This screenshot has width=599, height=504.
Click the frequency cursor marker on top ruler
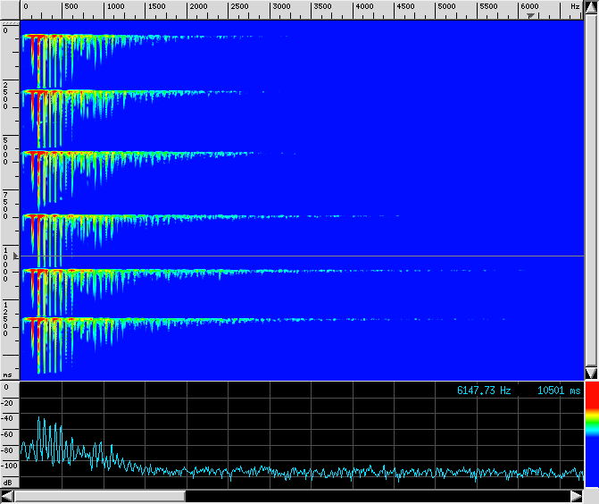click(x=532, y=15)
